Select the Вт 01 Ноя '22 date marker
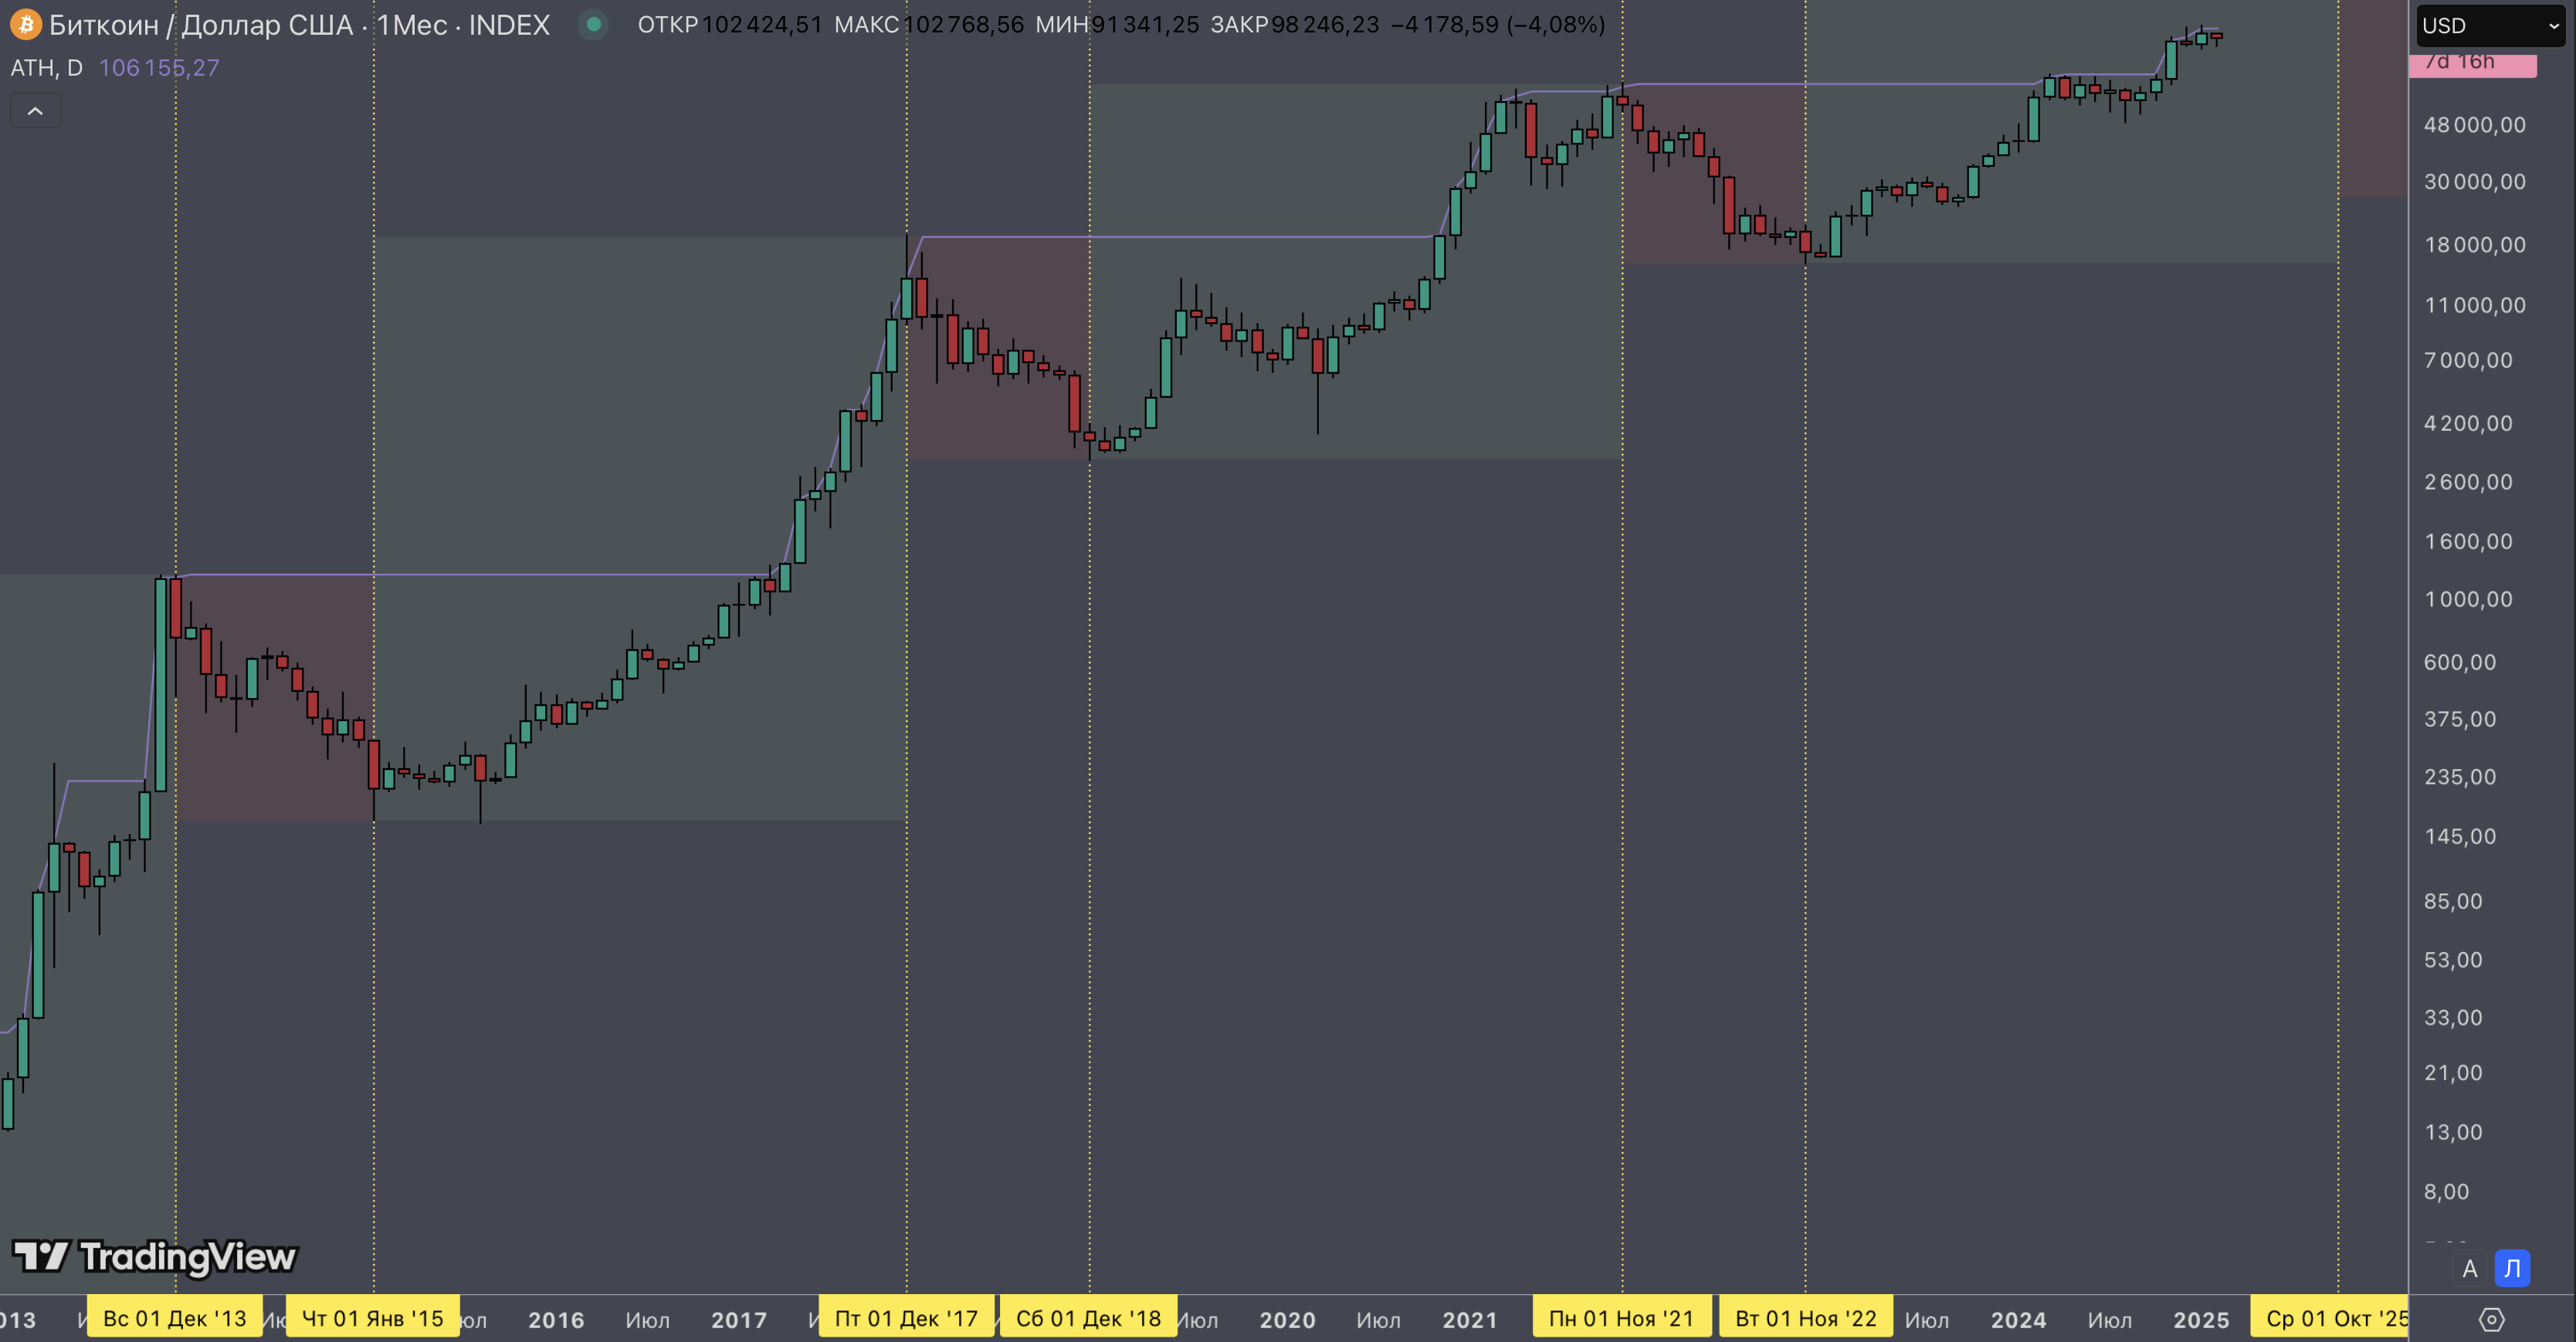Viewport: 2576px width, 1342px height. tap(1805, 1318)
